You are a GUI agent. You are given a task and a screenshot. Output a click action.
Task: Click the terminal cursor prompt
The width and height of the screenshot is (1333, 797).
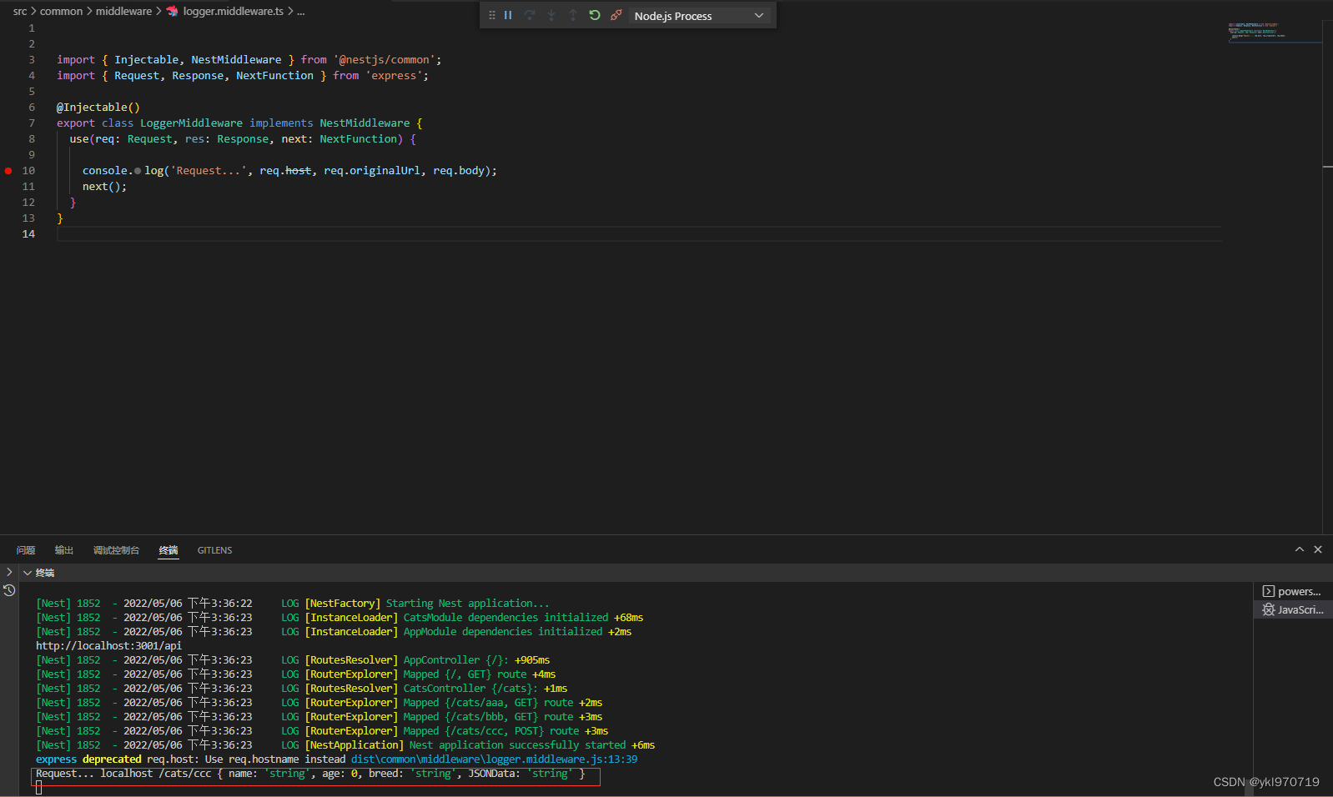[39, 788]
